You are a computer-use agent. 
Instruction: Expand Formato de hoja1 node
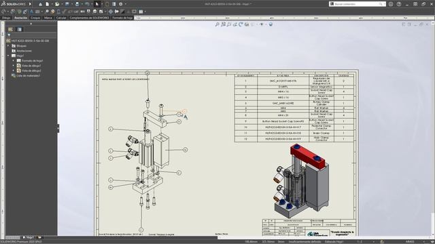point(14,60)
